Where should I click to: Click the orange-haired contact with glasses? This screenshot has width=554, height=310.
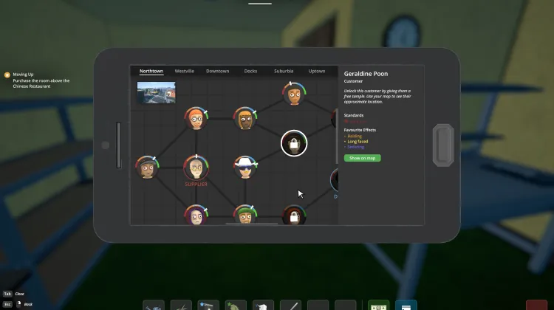(x=196, y=118)
